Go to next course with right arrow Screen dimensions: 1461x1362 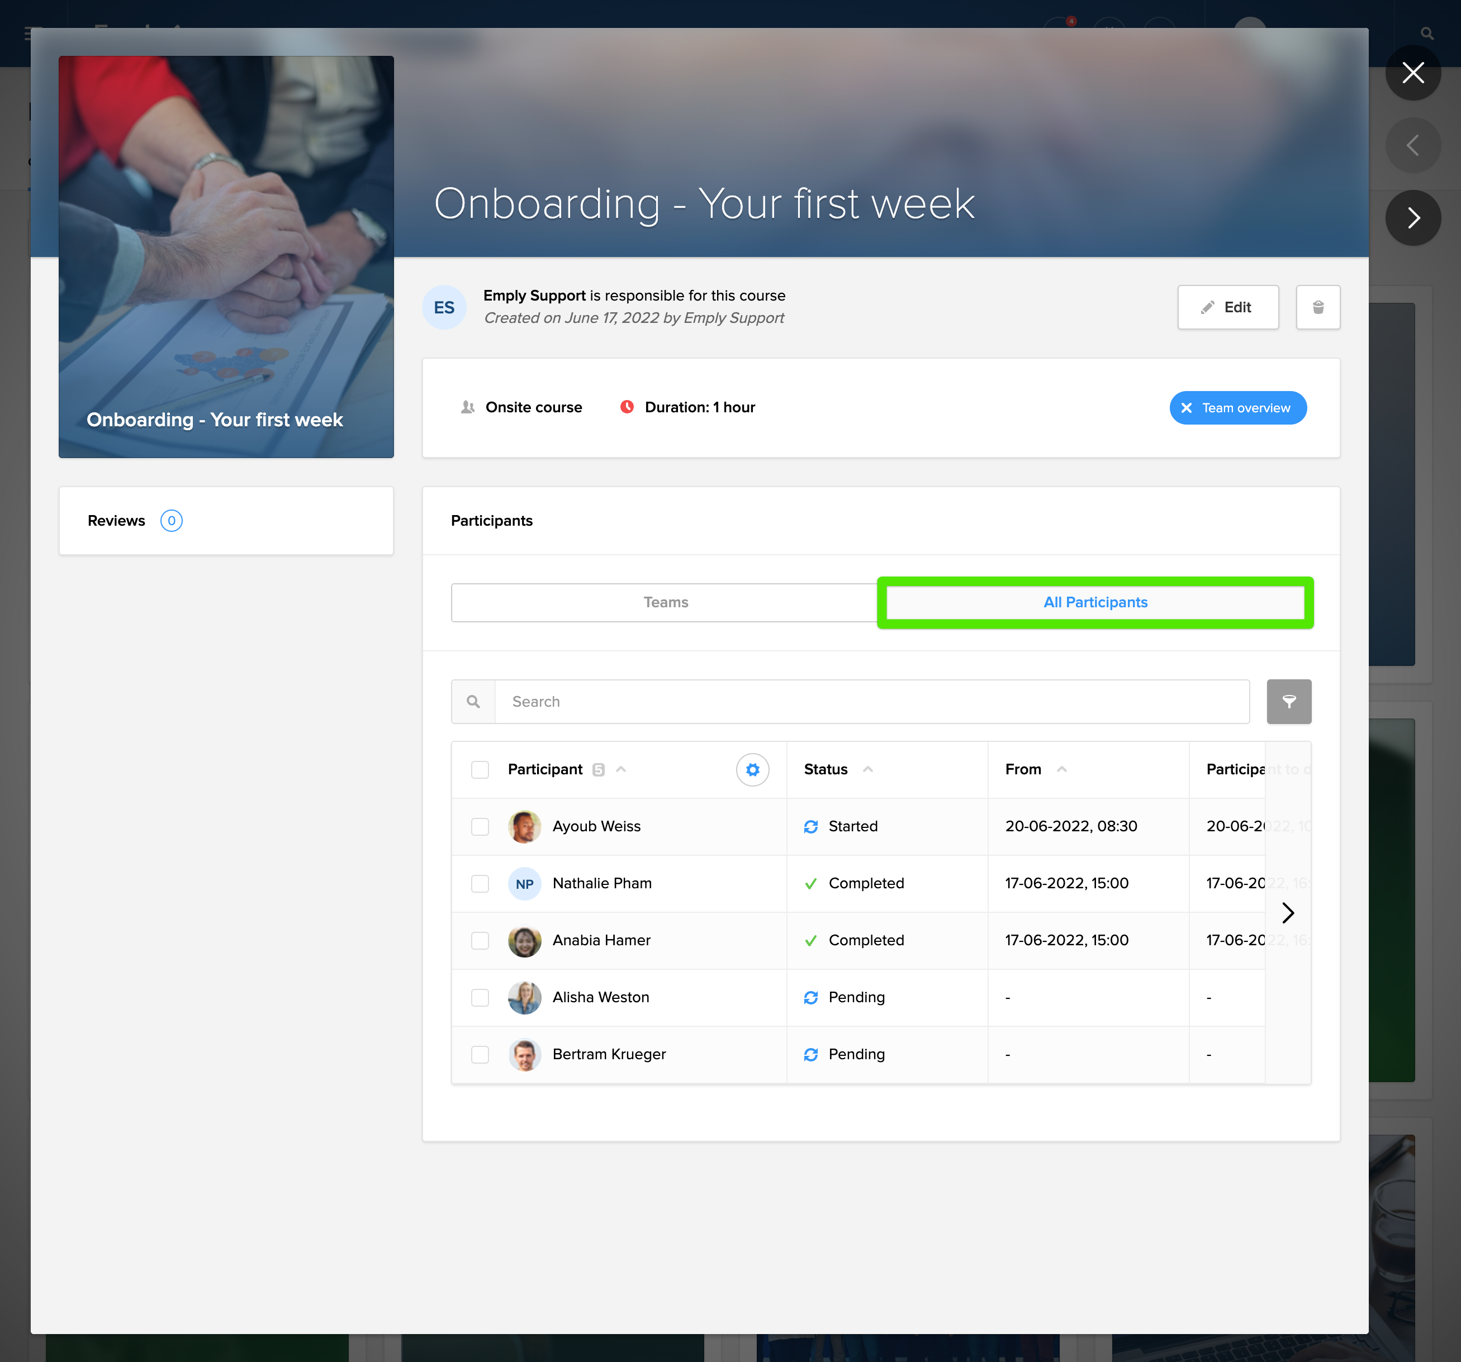coord(1412,217)
